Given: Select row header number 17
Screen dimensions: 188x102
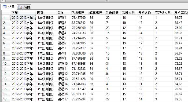Looking at the screenshot, I should point(6,99).
